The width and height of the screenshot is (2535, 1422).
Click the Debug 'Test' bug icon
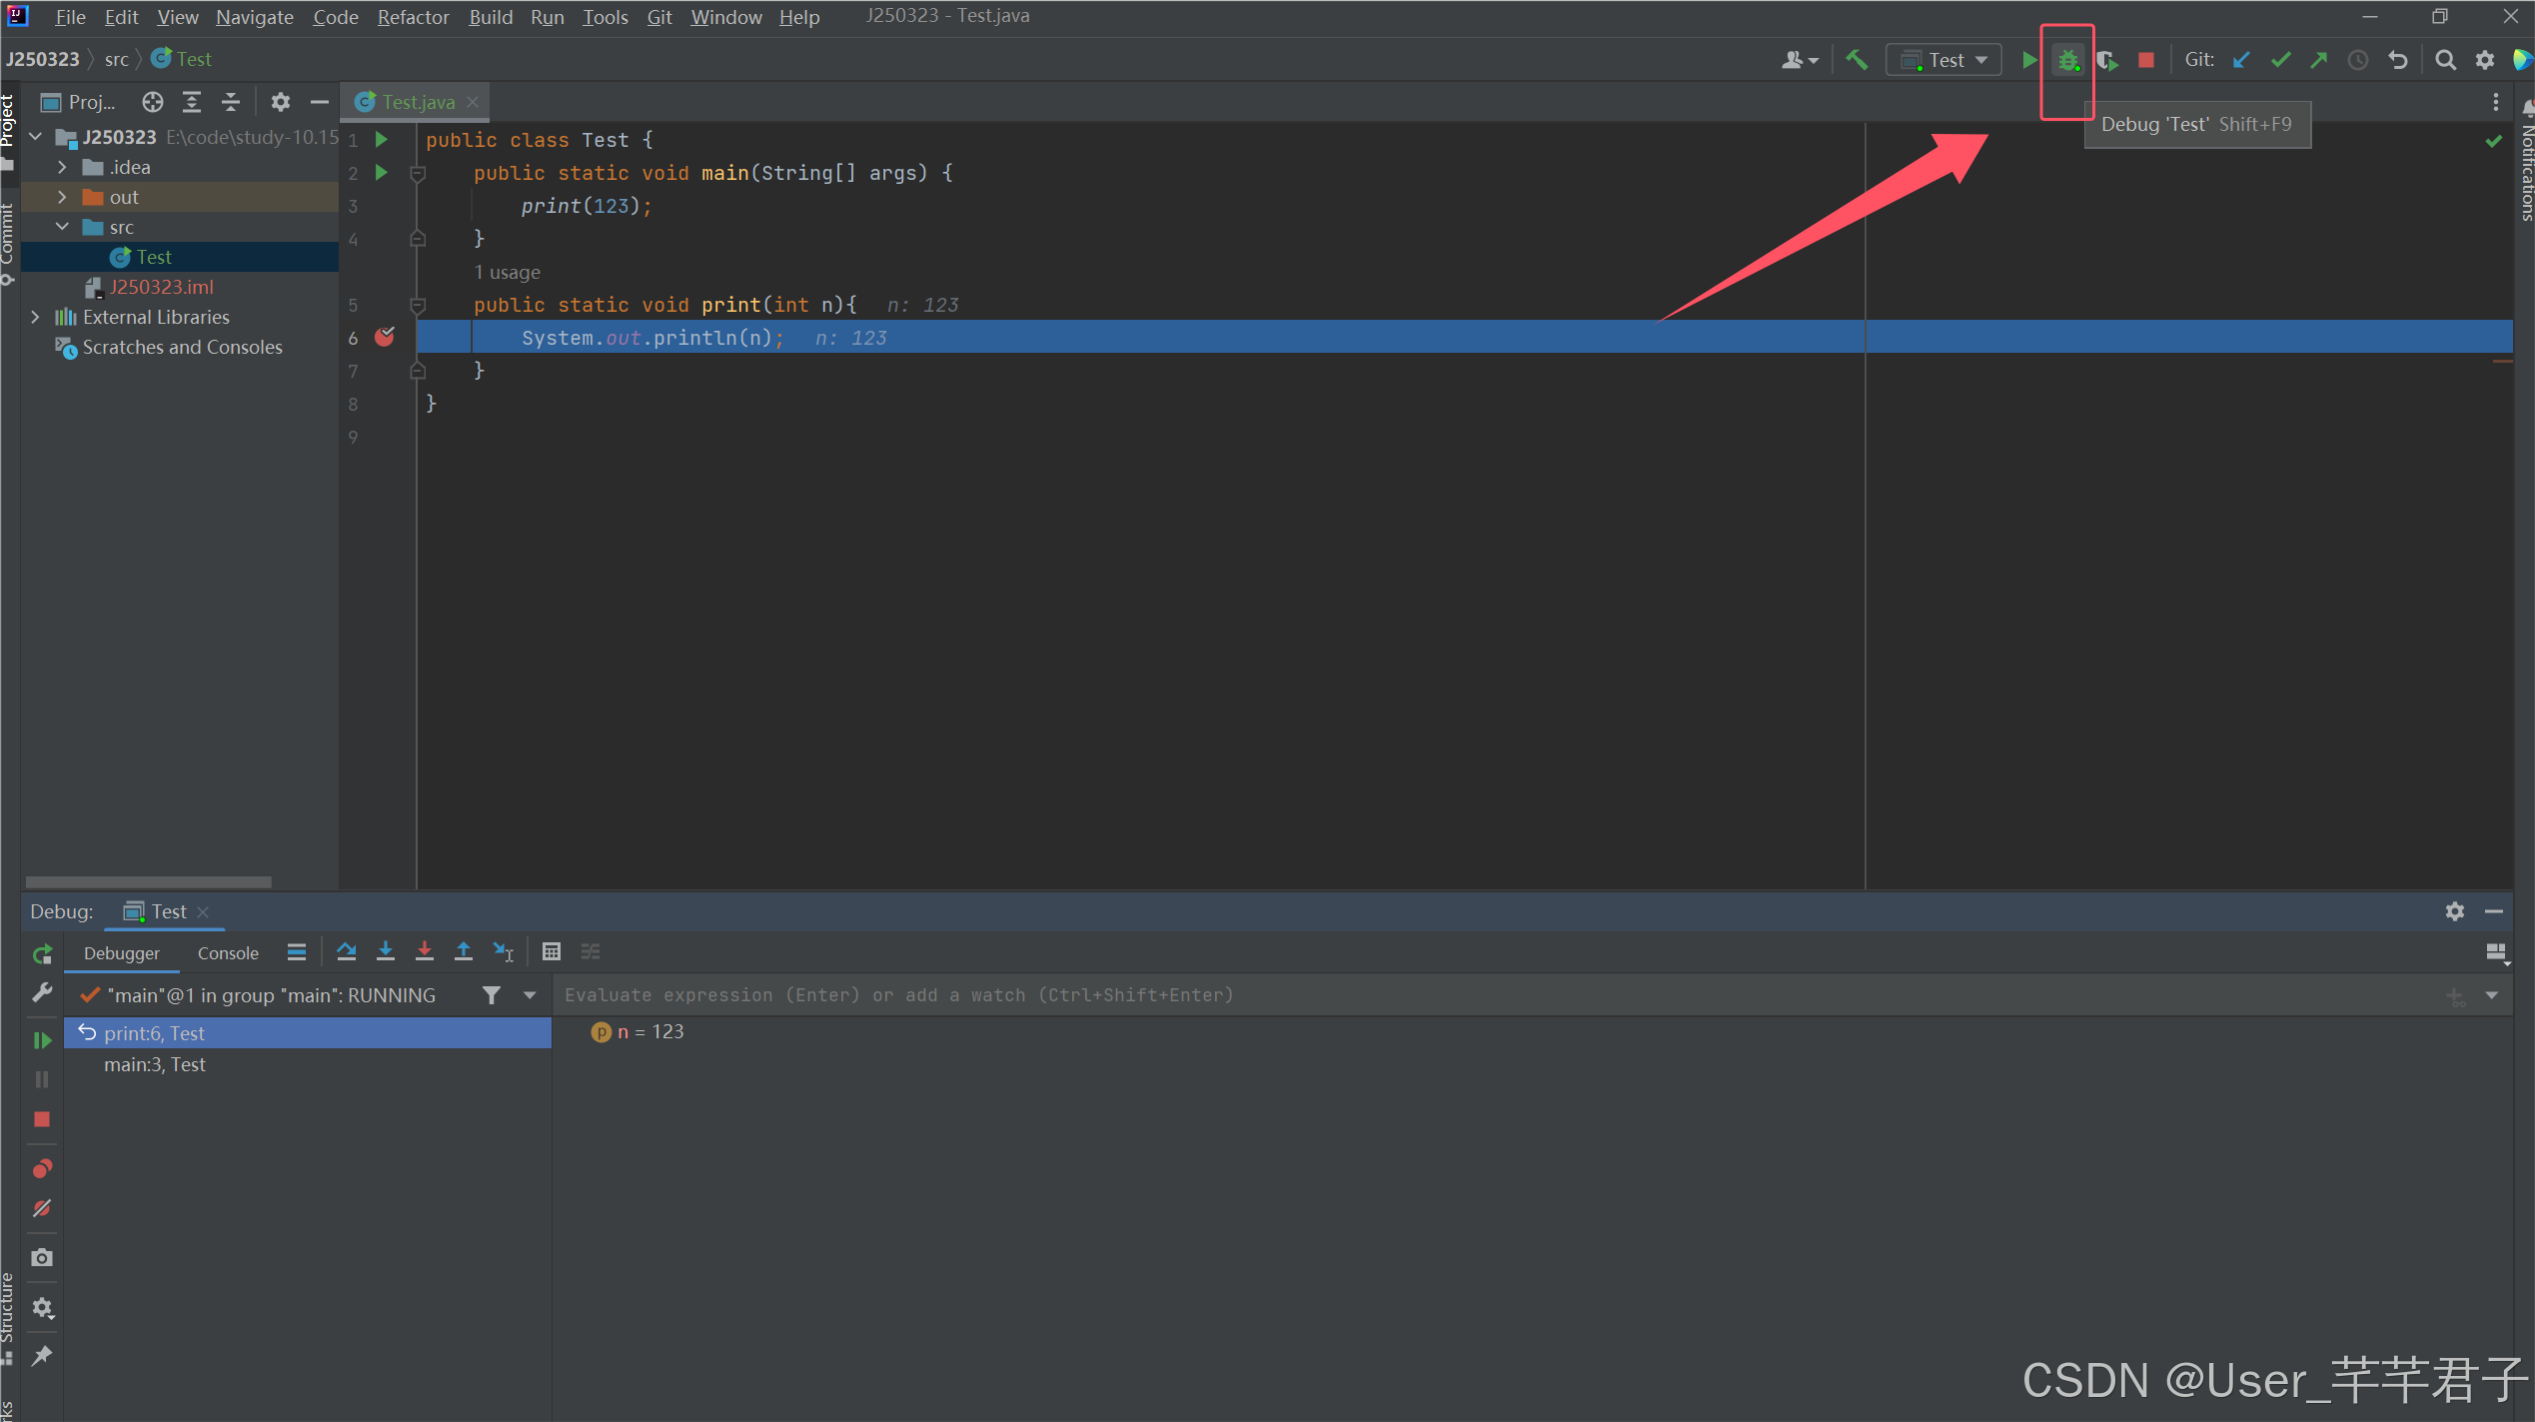pos(2066,59)
